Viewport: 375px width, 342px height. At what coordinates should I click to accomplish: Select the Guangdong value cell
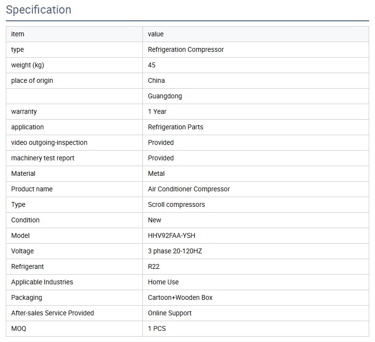(165, 96)
